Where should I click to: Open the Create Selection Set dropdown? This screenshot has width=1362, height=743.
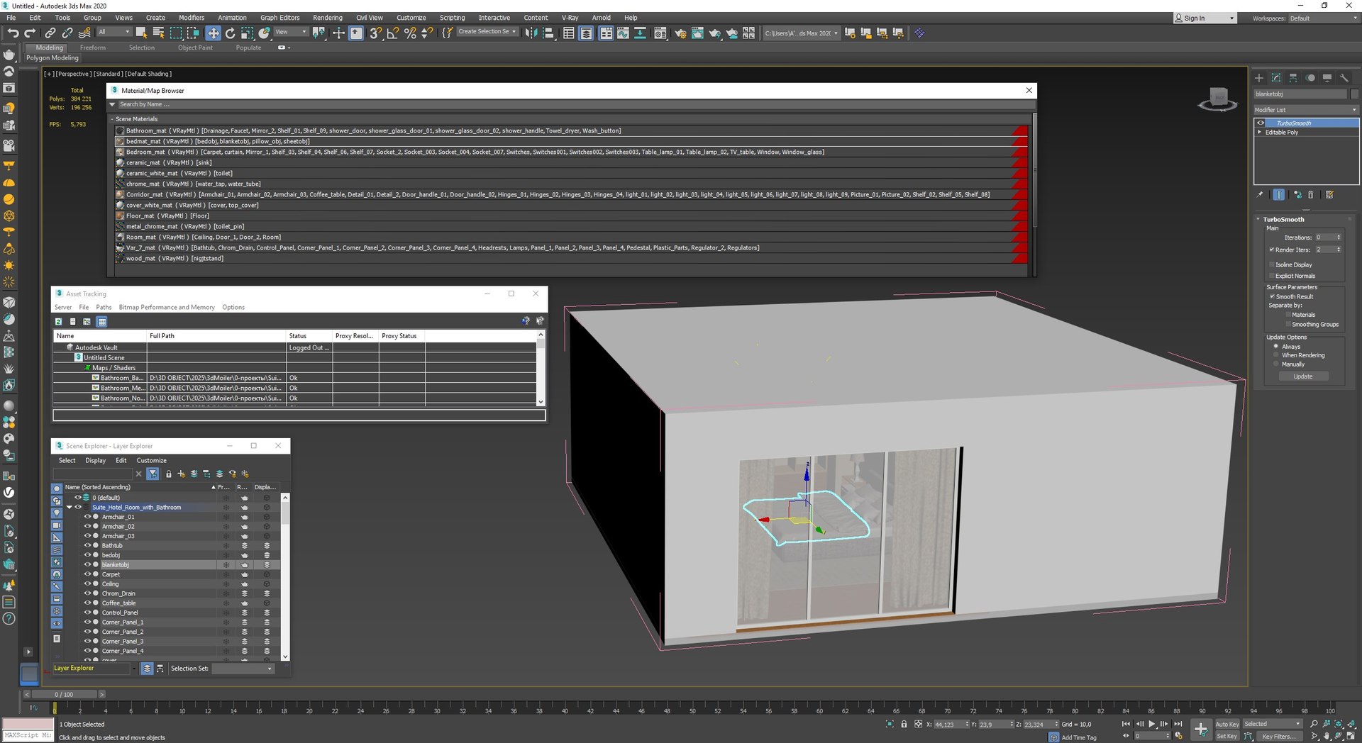[487, 32]
